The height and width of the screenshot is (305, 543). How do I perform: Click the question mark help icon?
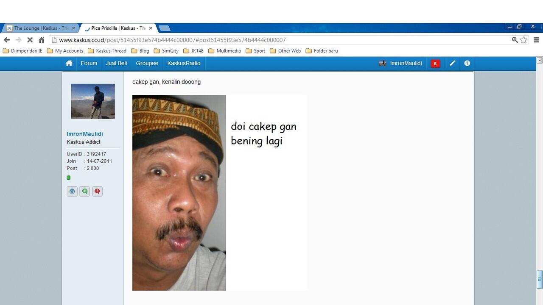coord(467,63)
